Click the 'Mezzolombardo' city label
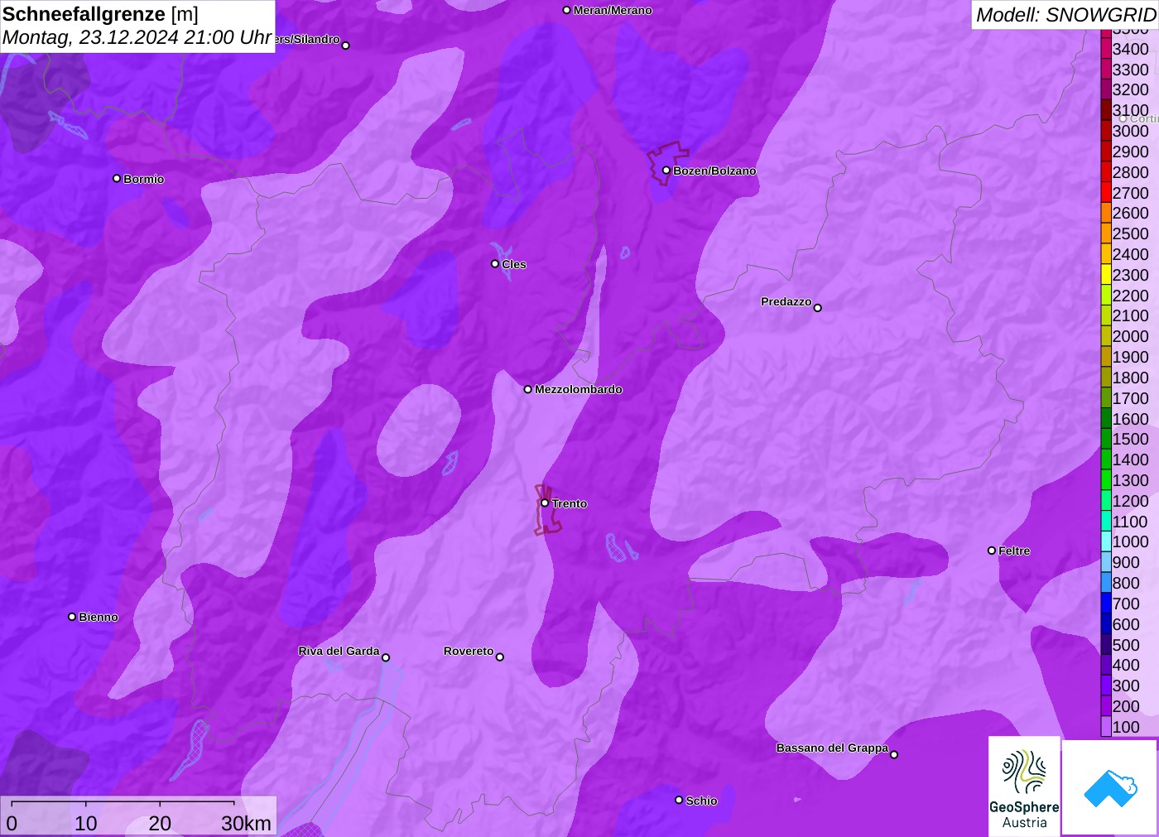Screen dimensions: 1159x837 tap(579, 389)
